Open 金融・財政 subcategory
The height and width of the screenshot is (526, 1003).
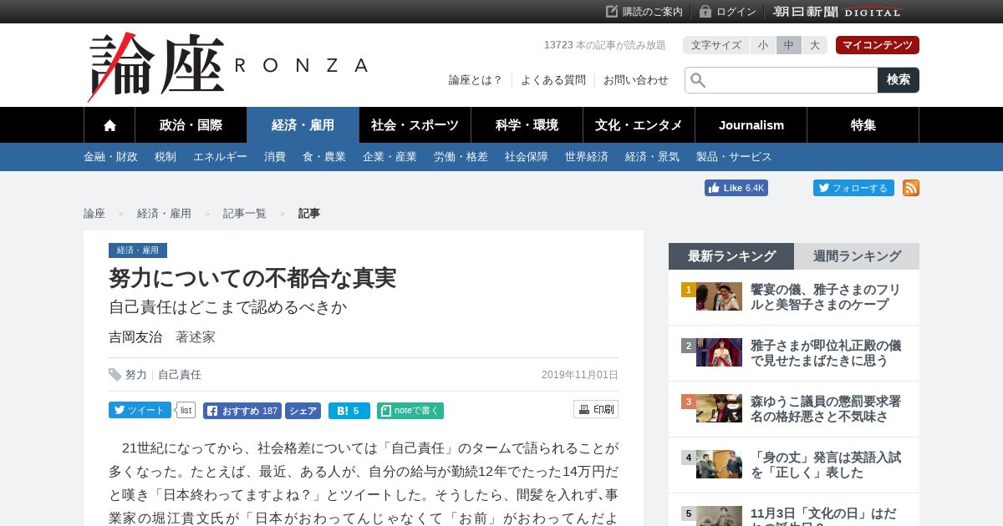tap(110, 157)
